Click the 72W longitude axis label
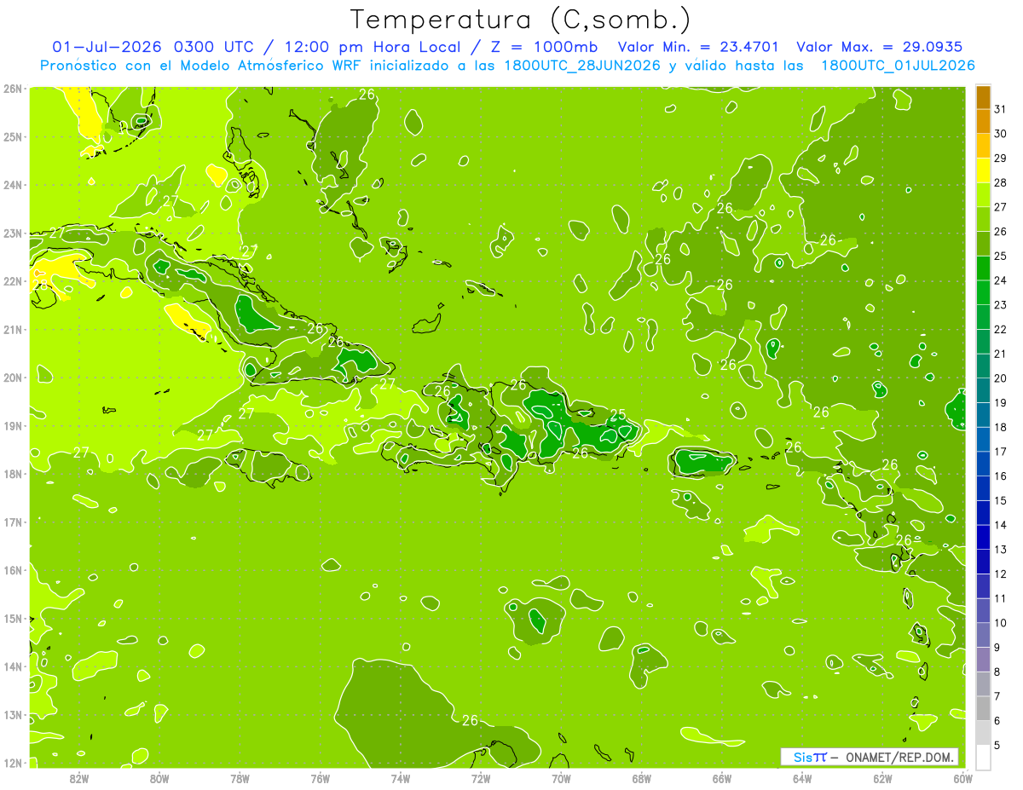 pyautogui.click(x=481, y=779)
